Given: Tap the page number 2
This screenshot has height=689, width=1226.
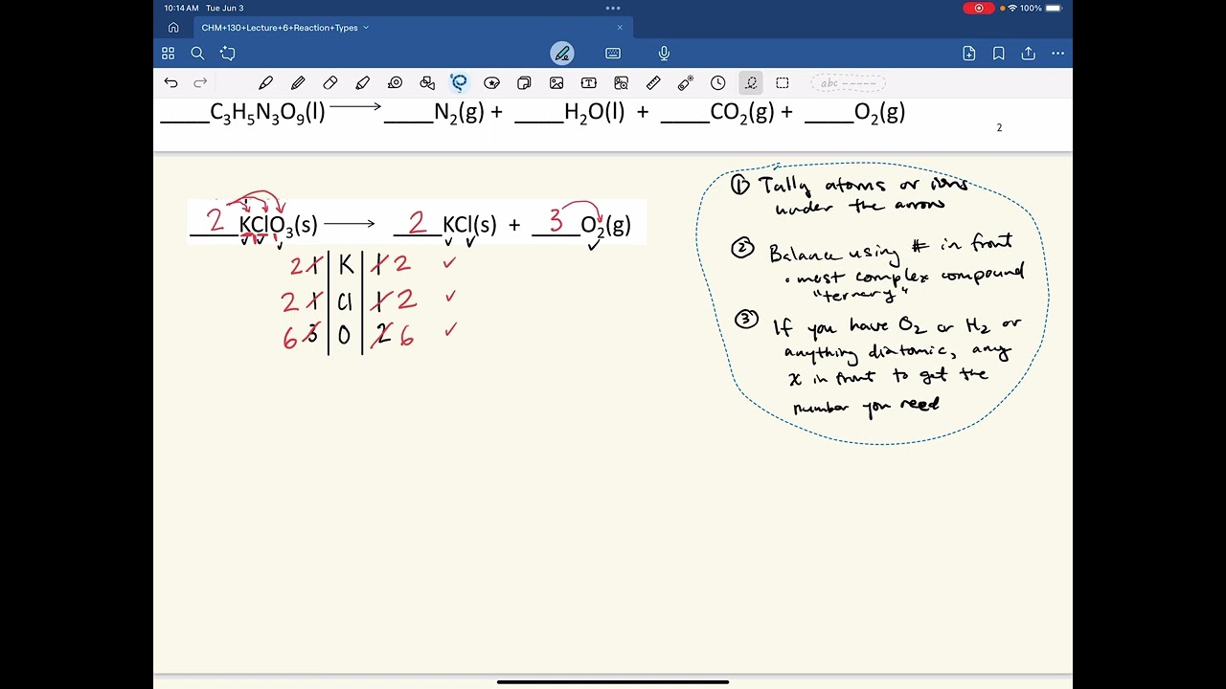Looking at the screenshot, I should pyautogui.click(x=999, y=127).
